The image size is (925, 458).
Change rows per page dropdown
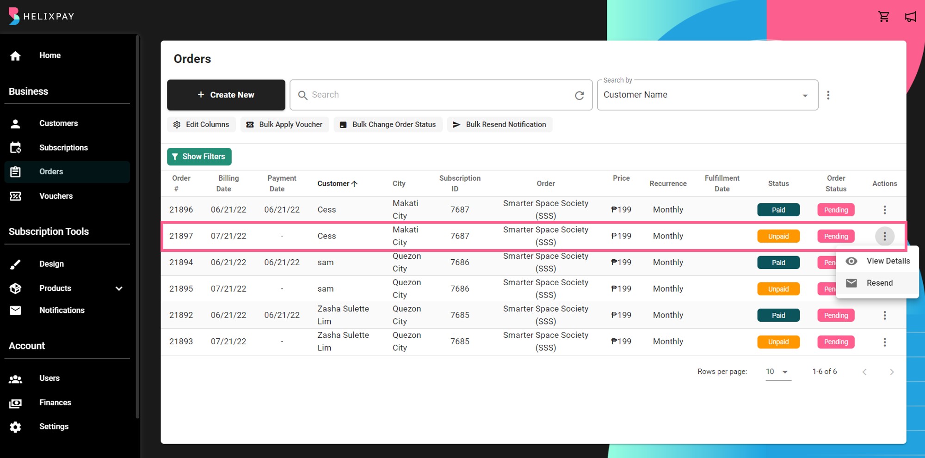(x=778, y=372)
